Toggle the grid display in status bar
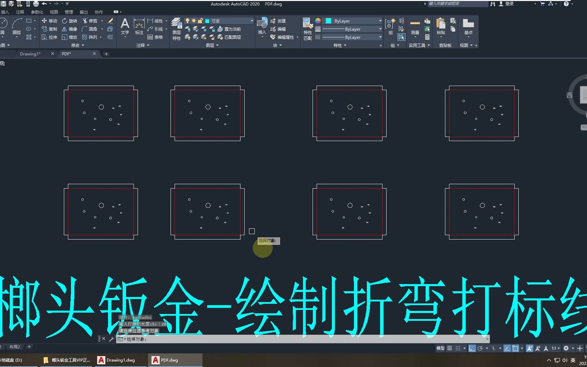 pyautogui.click(x=449, y=348)
